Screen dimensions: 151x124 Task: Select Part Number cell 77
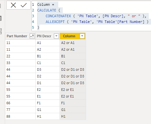20,110
